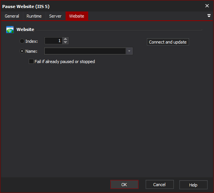Focus the Index number field
Image resolution: width=214 pixels, height=193 pixels.
pos(54,41)
